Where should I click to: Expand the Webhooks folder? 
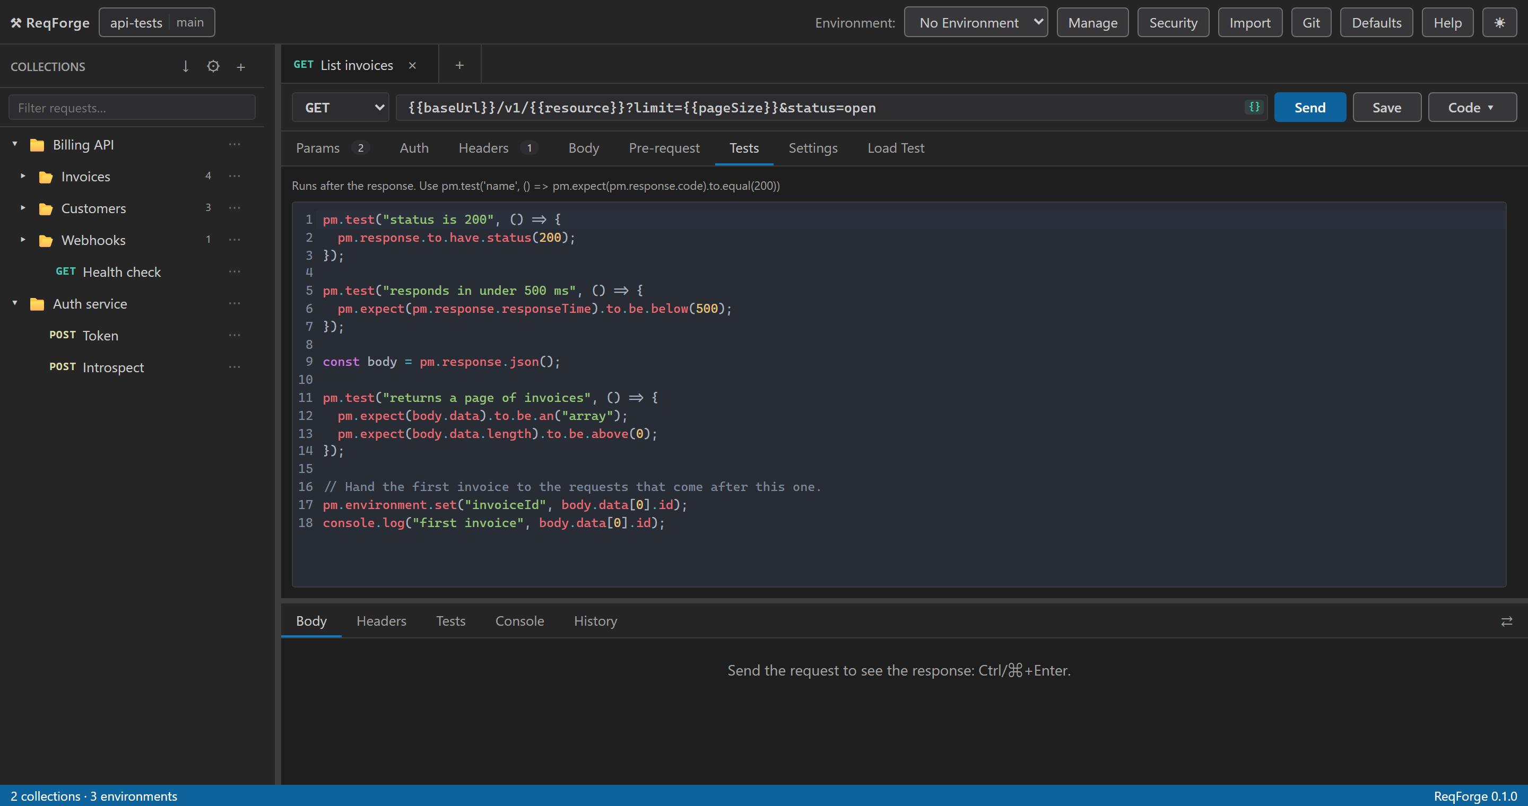click(23, 240)
